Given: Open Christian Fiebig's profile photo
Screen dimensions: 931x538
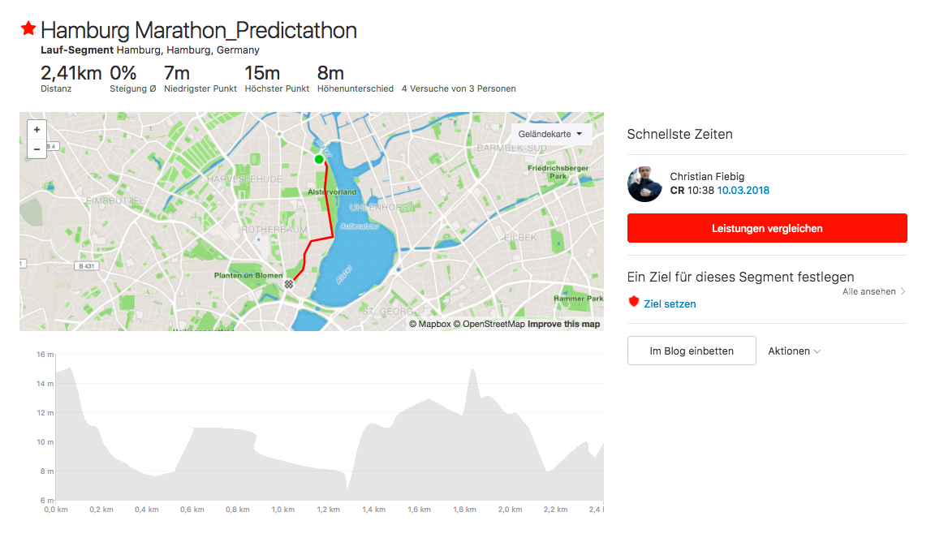Looking at the screenshot, I should [x=644, y=184].
